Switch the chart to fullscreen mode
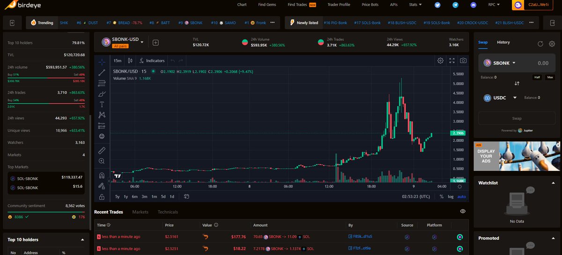Image resolution: width=562 pixels, height=255 pixels. point(452,60)
